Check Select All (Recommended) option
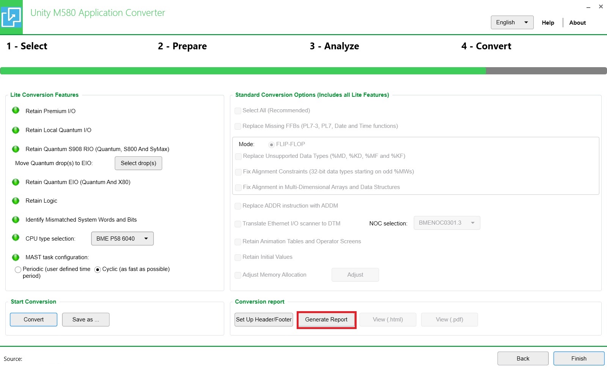 238,111
